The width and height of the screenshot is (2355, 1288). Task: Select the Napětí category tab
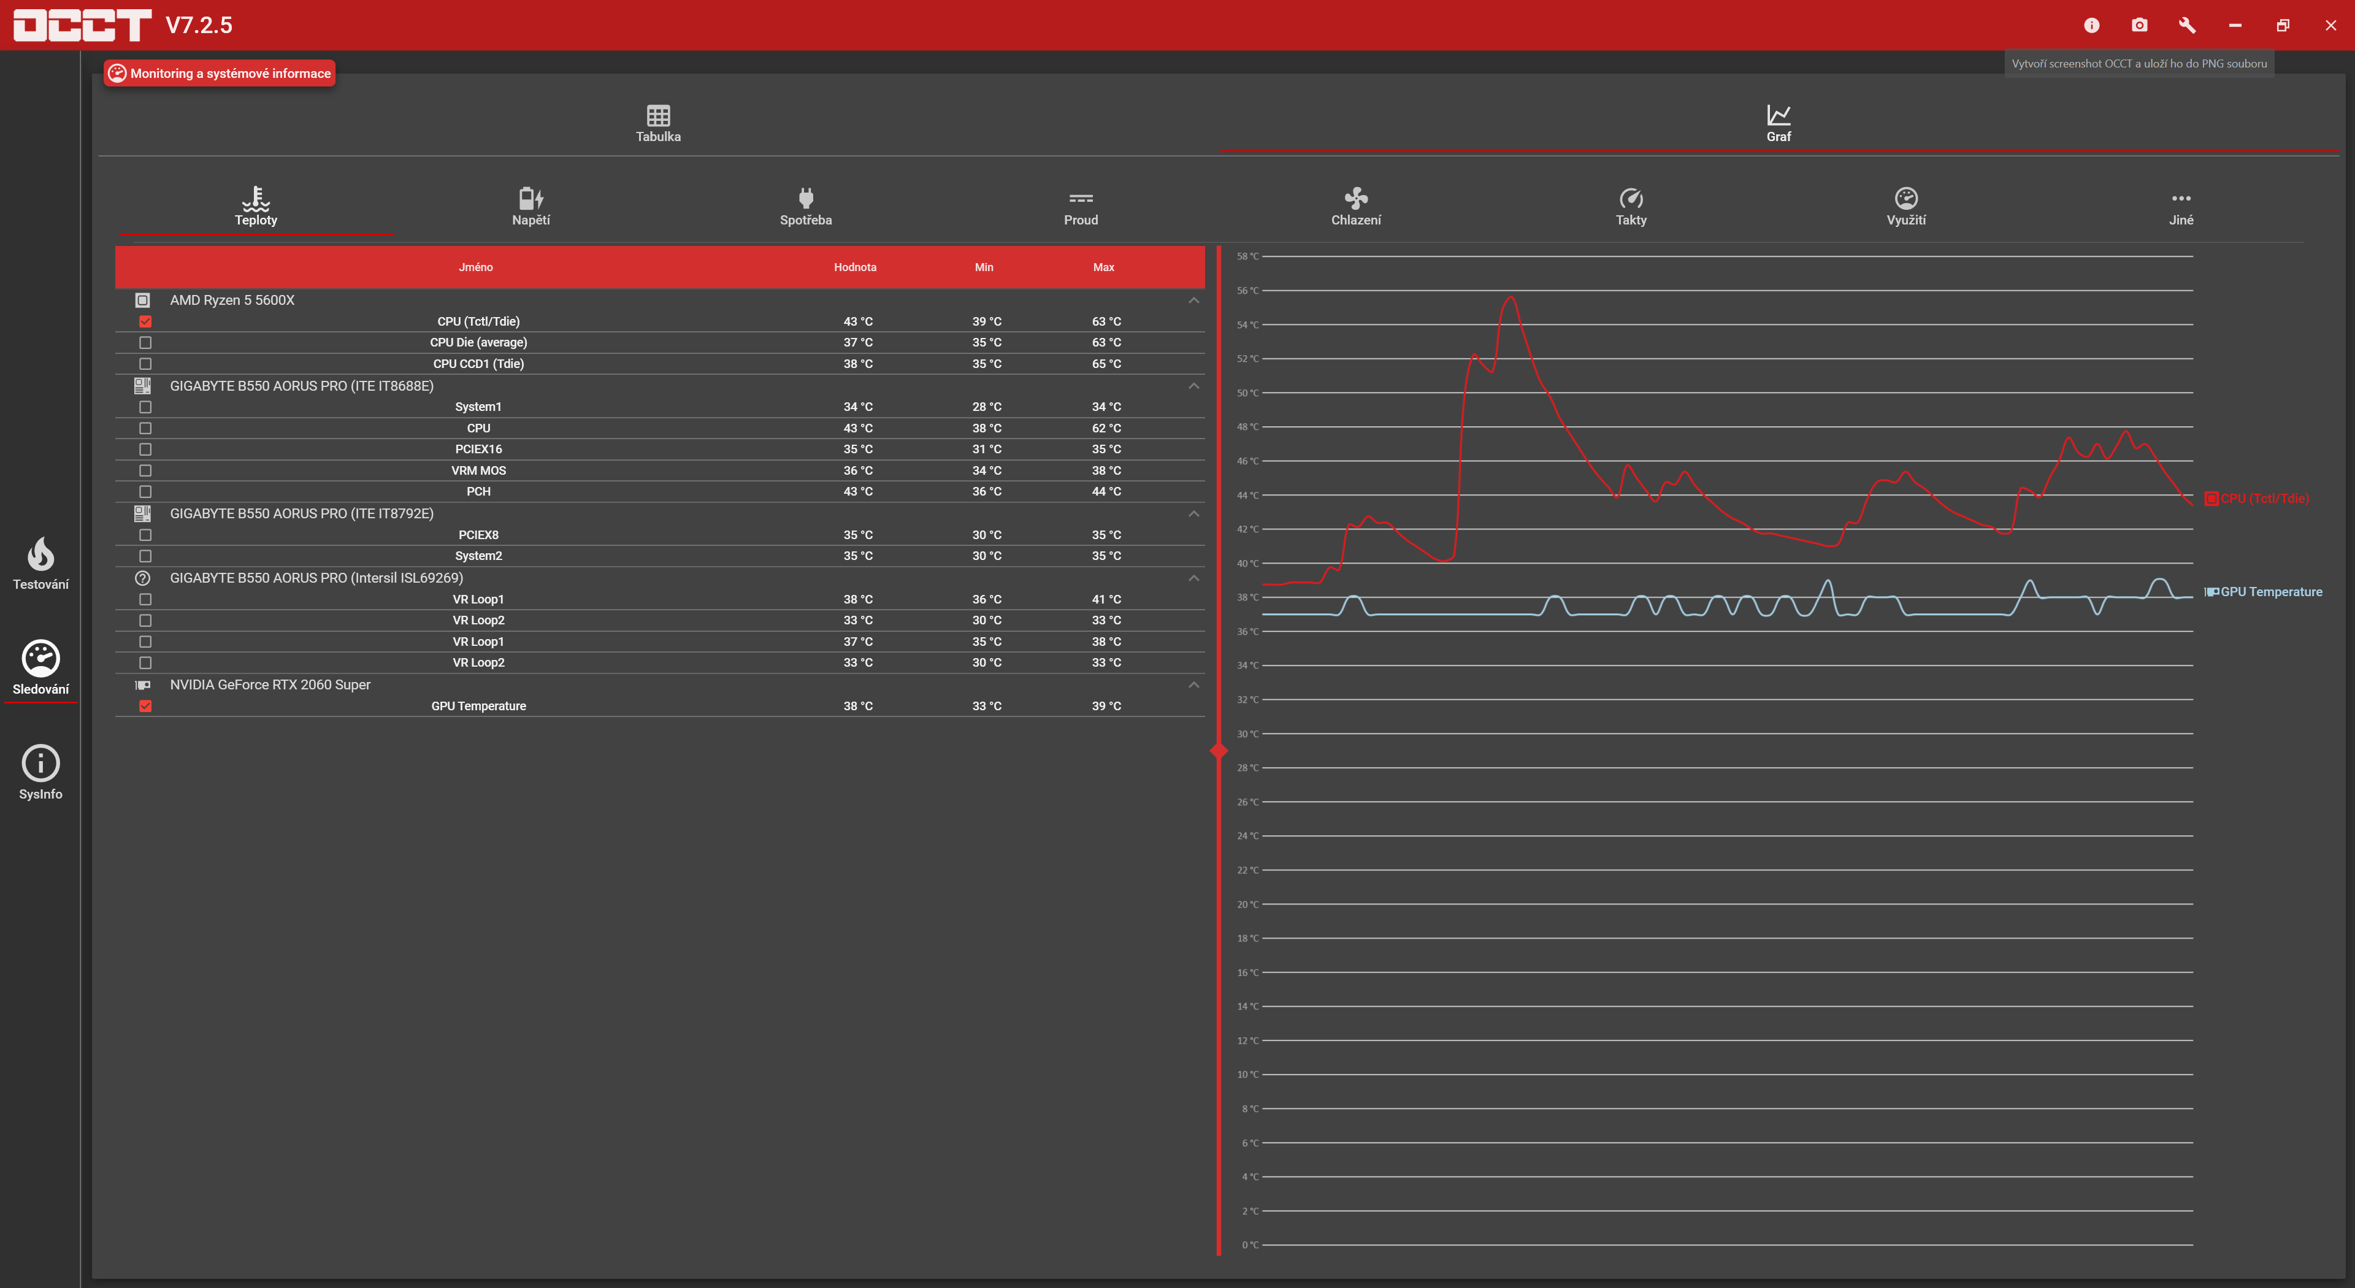(530, 205)
